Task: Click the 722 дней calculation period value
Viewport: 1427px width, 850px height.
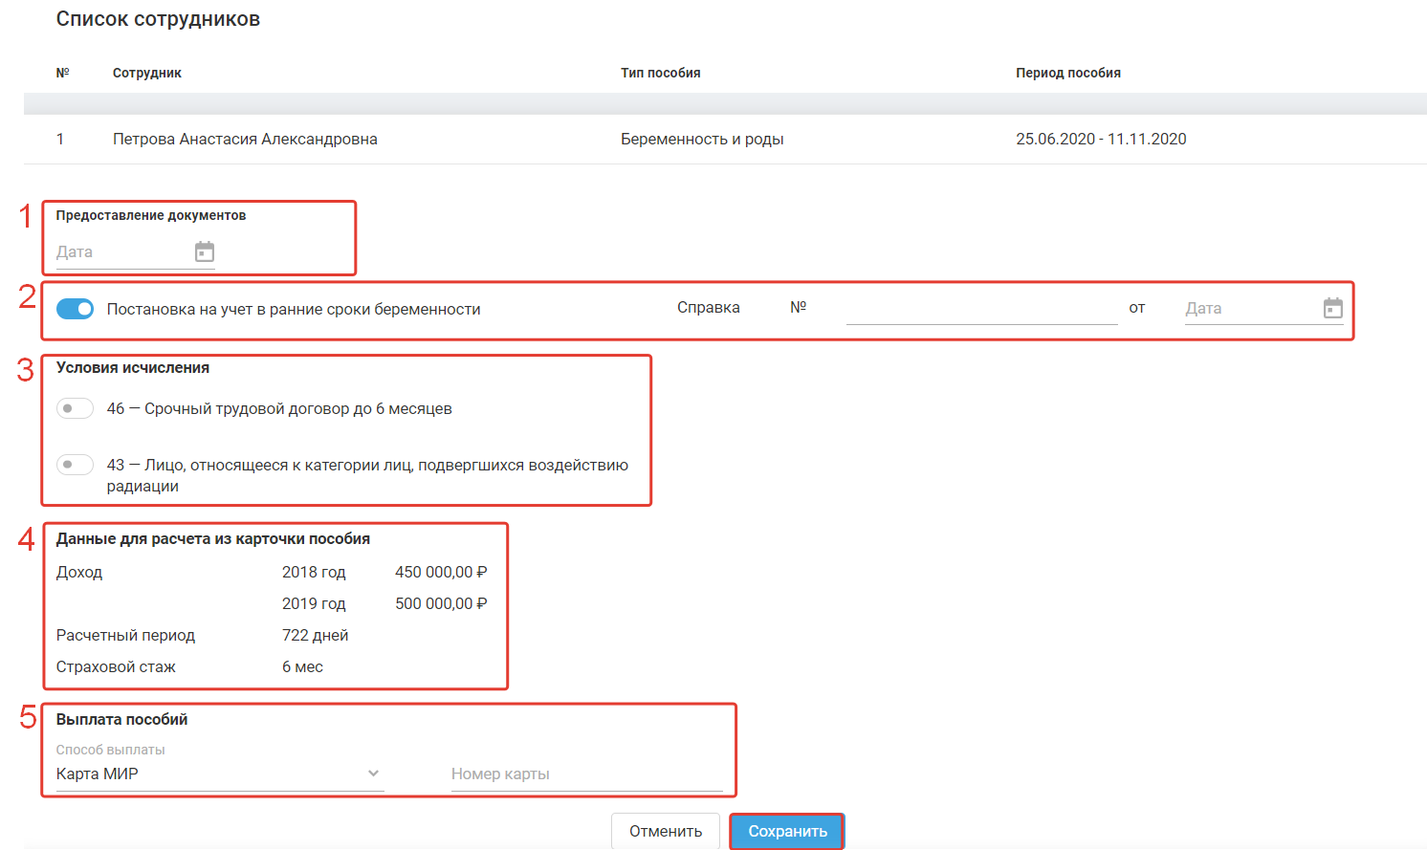Action: [x=316, y=636]
